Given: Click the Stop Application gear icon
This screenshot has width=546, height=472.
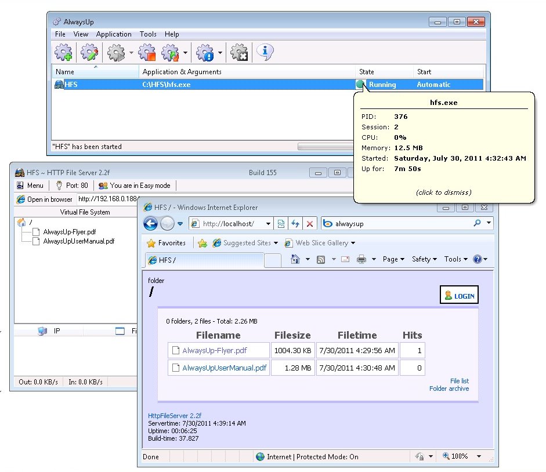Looking at the screenshot, I should coord(147,52).
